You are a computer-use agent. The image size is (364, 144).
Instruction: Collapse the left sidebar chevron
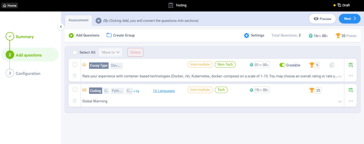pos(61,27)
